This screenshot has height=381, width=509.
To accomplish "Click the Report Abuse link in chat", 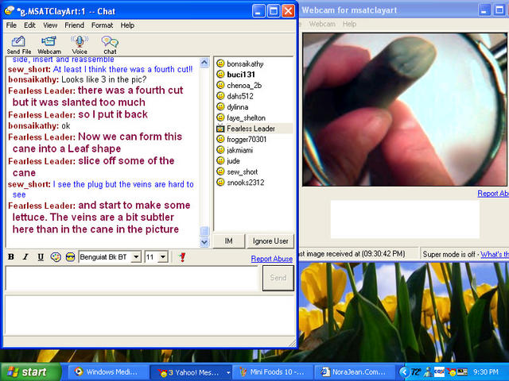I will tap(272, 259).
